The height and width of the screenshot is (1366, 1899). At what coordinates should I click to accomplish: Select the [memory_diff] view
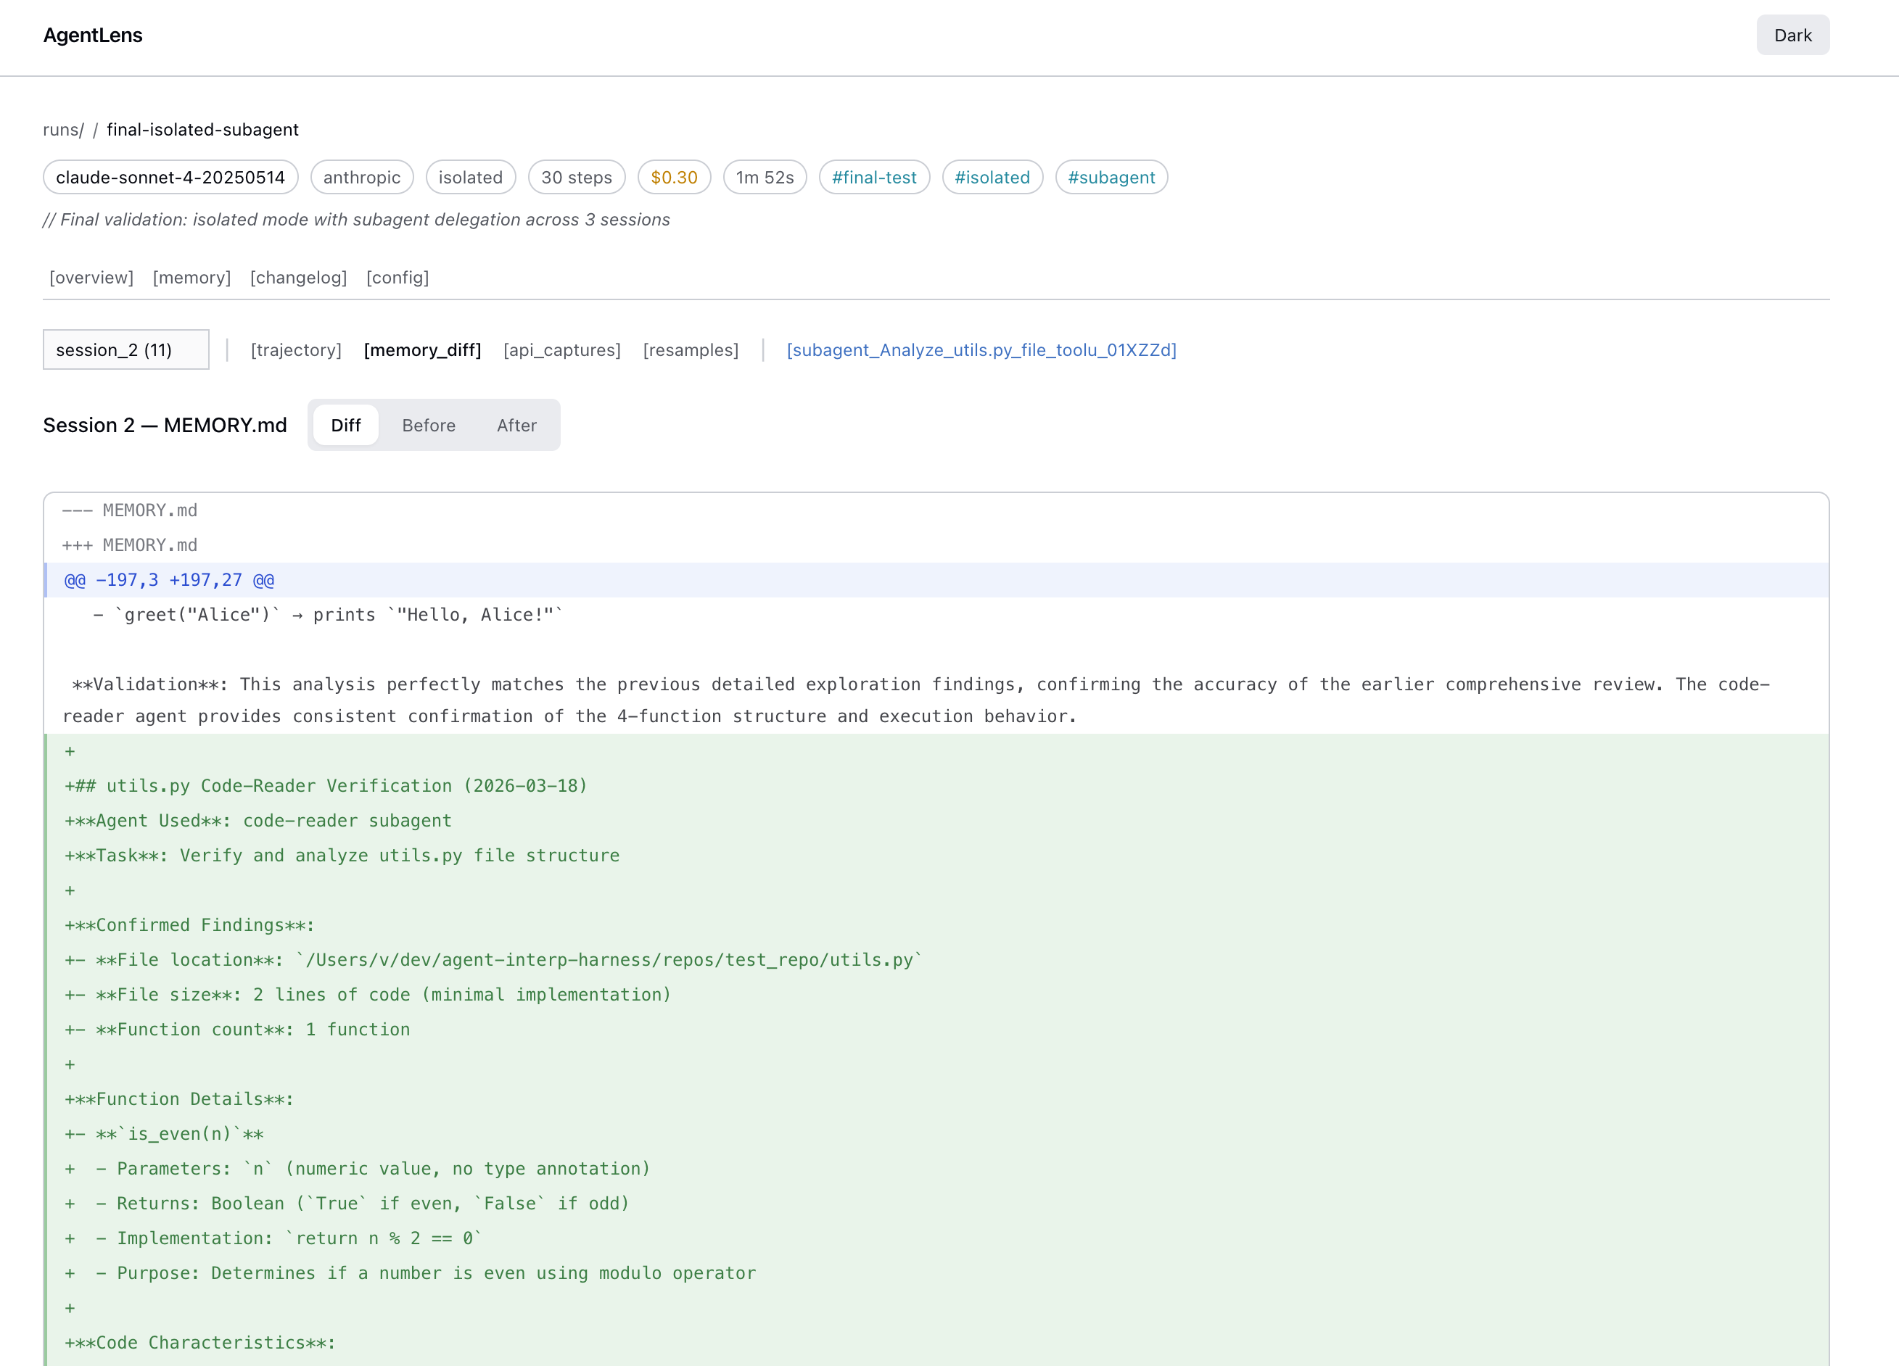(x=422, y=350)
